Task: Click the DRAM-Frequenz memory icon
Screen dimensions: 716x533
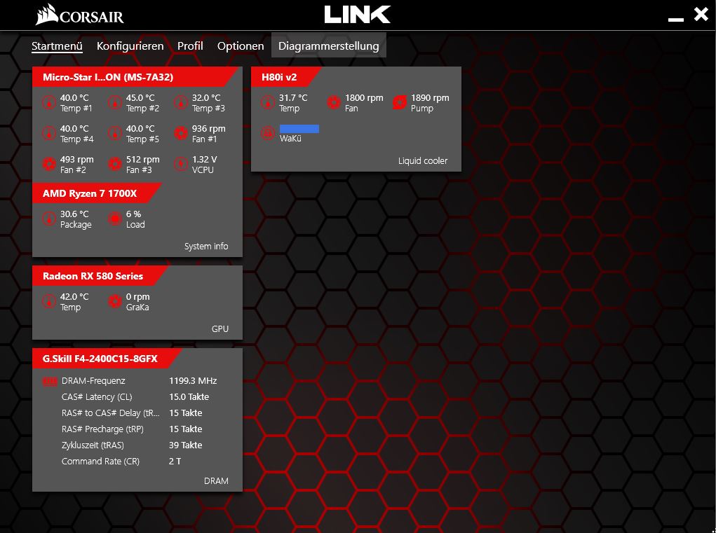Action: [x=50, y=381]
